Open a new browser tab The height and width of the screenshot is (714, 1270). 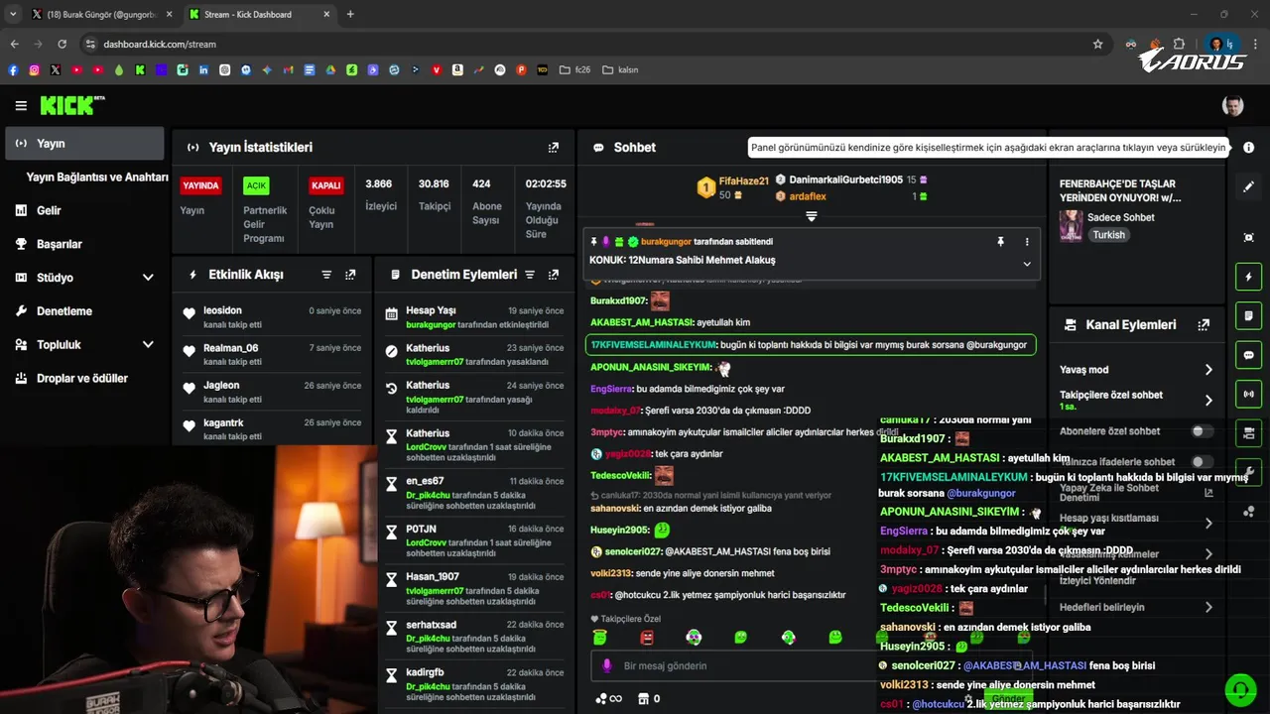click(350, 14)
